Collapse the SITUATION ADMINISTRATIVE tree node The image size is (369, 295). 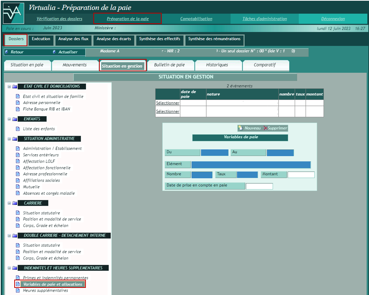9,139
